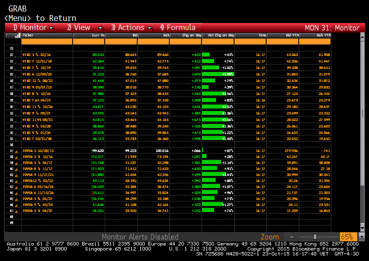Expand the View dropdown arrow

pos(100,28)
